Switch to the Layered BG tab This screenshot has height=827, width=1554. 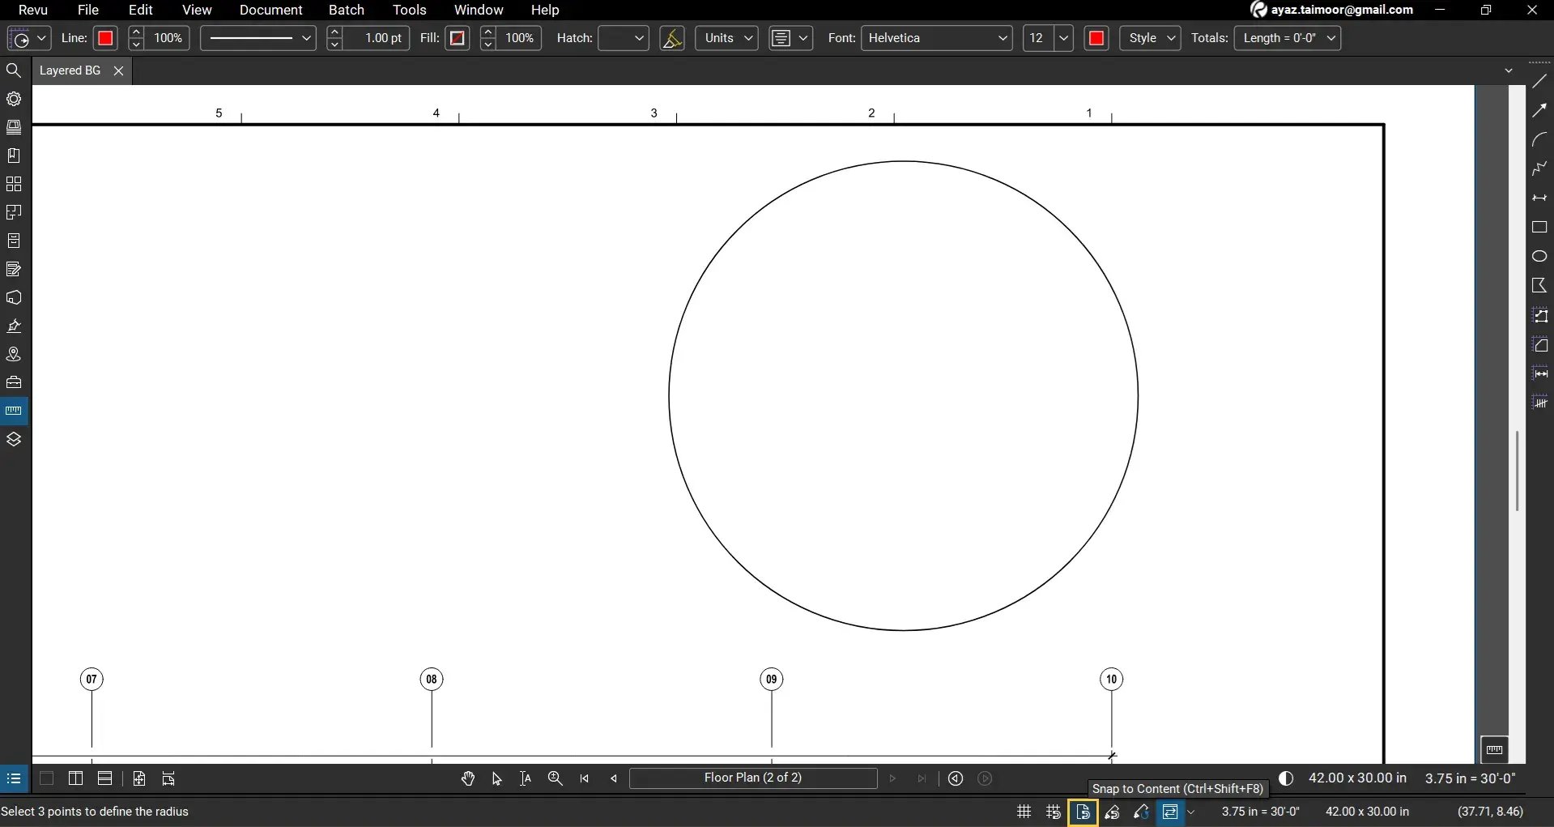click(69, 70)
